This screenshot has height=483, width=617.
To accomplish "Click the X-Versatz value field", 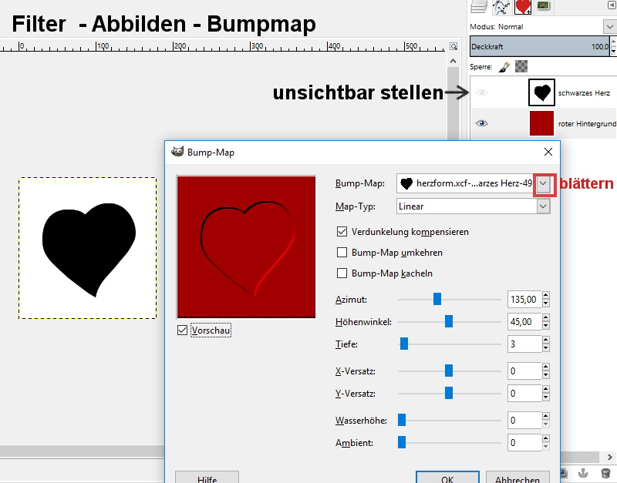I will [524, 371].
